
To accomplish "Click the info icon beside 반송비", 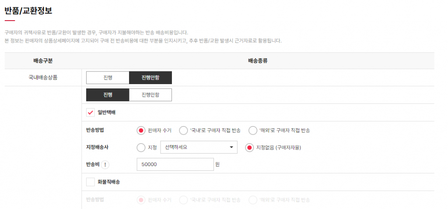I will tap(106, 165).
